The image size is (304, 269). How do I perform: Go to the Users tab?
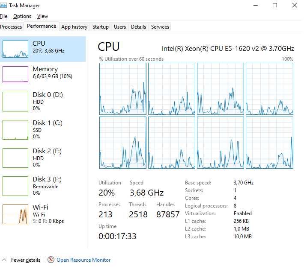(120, 27)
